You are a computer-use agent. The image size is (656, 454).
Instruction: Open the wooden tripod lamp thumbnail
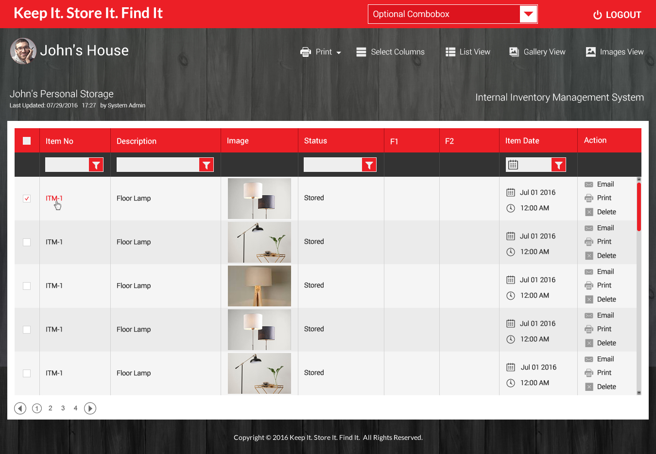tap(259, 286)
